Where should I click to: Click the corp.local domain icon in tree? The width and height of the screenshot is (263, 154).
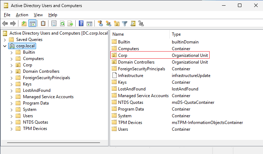[x=12, y=46]
